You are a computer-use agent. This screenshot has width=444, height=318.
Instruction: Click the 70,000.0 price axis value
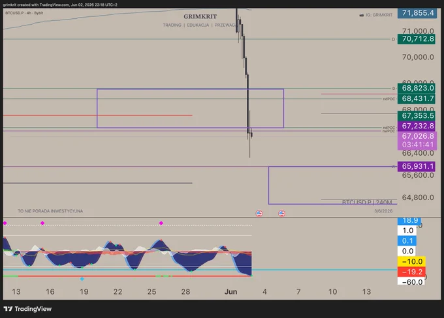(x=418, y=57)
